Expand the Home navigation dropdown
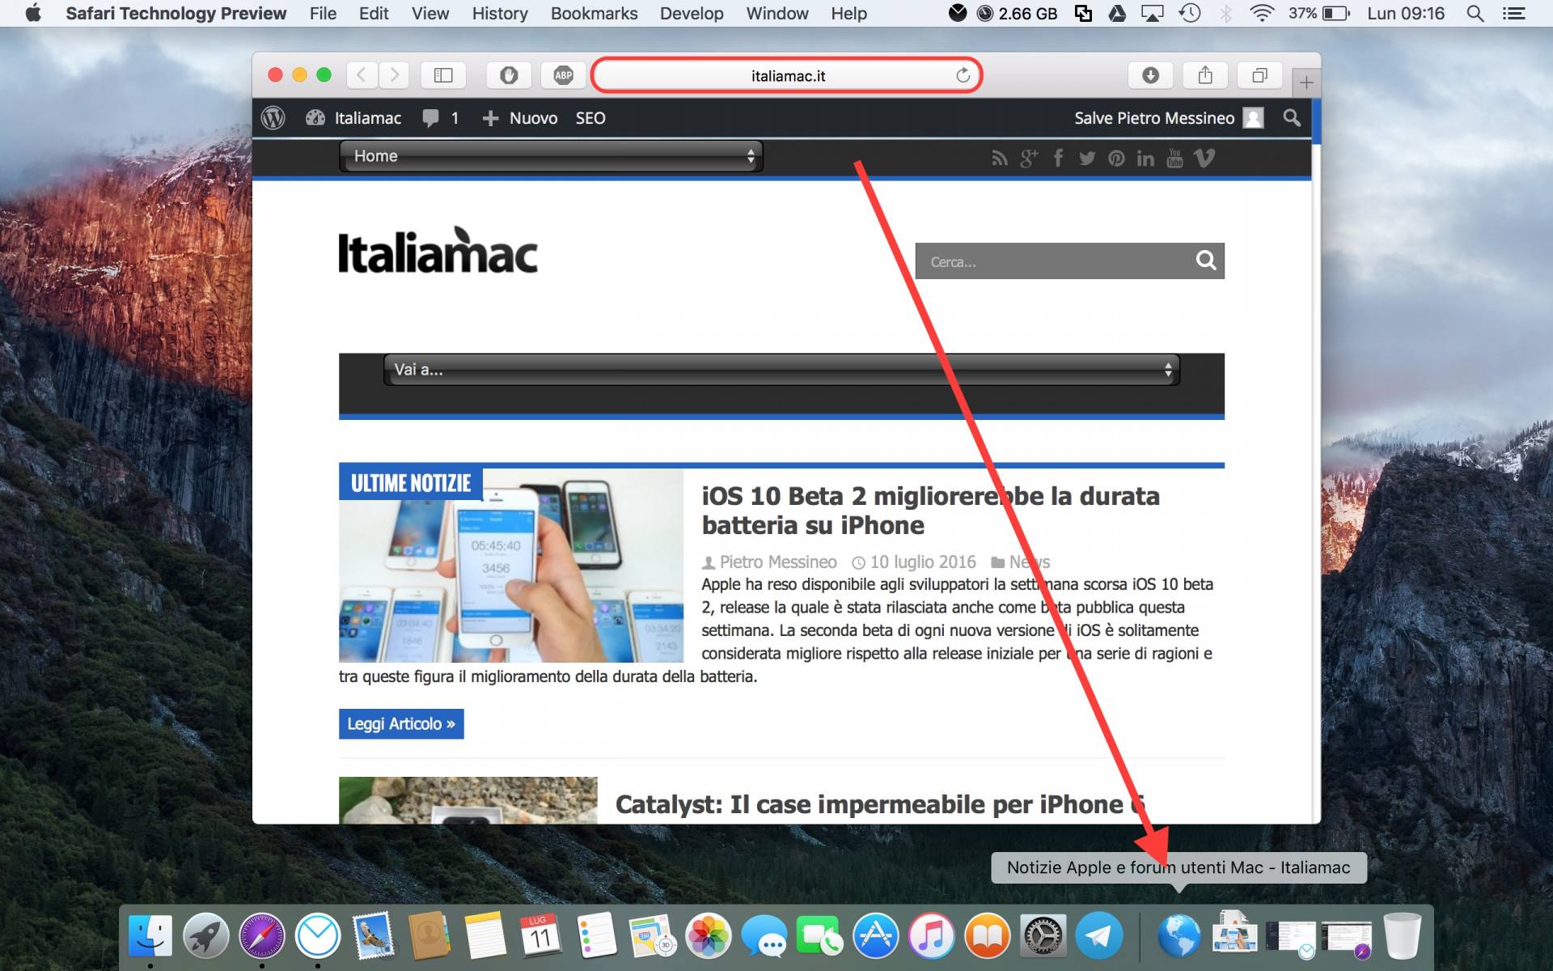This screenshot has height=971, width=1553. pyautogui.click(x=551, y=156)
